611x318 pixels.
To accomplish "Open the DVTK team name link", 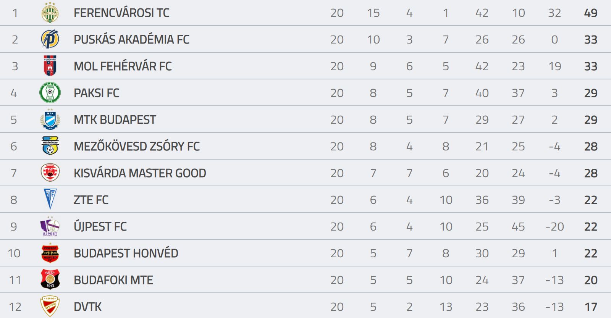I will coord(87,307).
